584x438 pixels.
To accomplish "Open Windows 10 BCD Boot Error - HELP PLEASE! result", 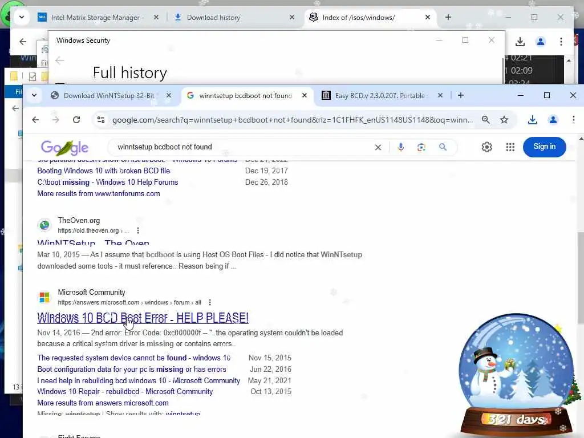I will pos(143,318).
